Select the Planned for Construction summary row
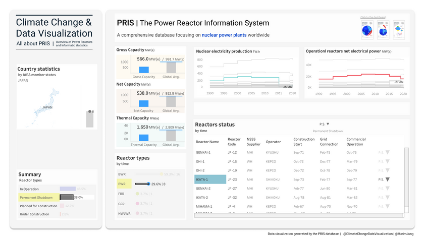Viewport: 424px width, 238px height. pos(58,206)
